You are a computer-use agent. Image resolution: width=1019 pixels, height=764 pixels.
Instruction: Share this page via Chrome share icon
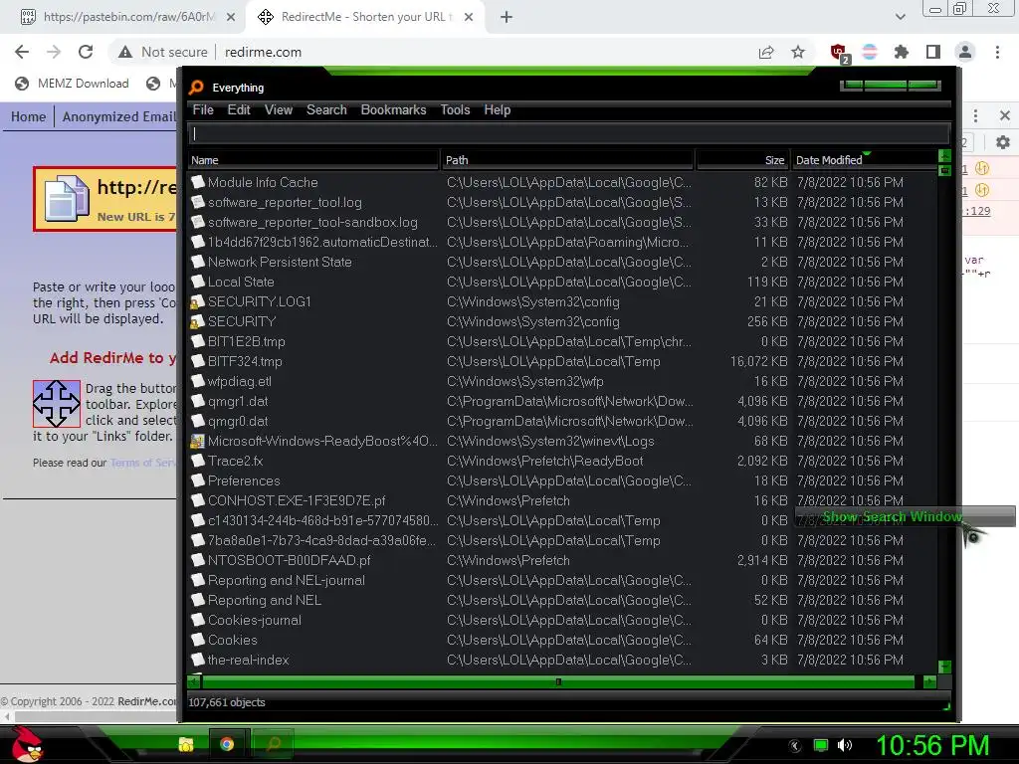(766, 52)
